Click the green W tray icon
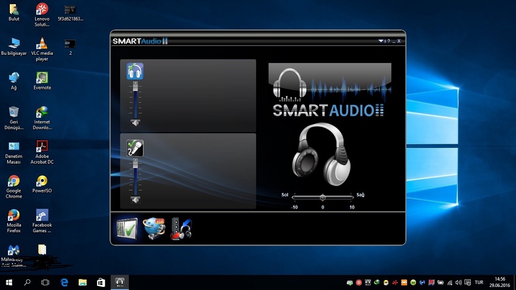 (413, 282)
